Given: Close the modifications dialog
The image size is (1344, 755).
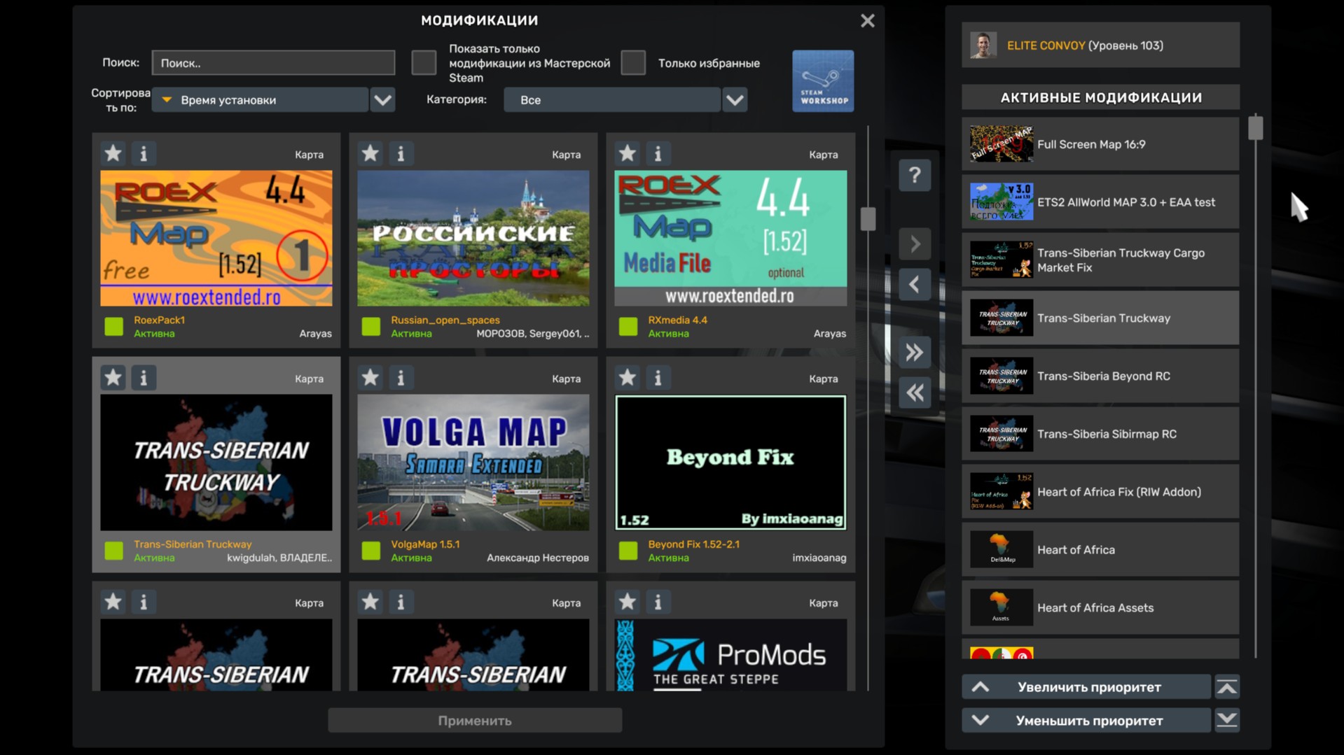Looking at the screenshot, I should pyautogui.click(x=867, y=21).
